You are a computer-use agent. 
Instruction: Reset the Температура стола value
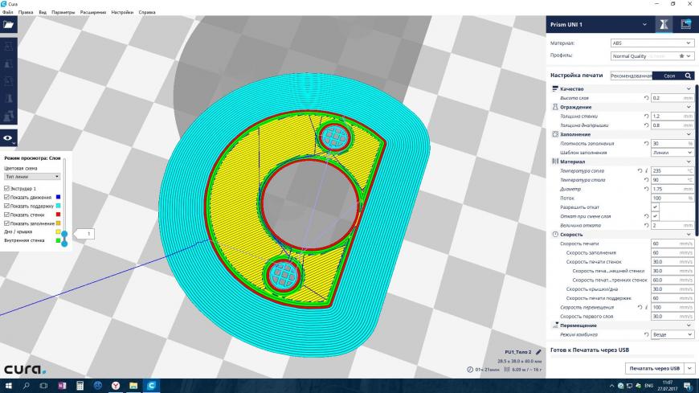(x=646, y=180)
